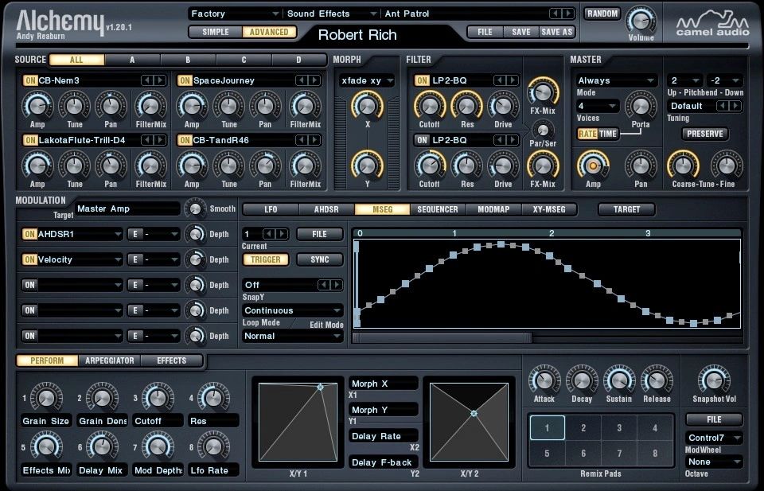Select Remix Pad 3
This screenshot has height=491, width=764.
(621, 427)
